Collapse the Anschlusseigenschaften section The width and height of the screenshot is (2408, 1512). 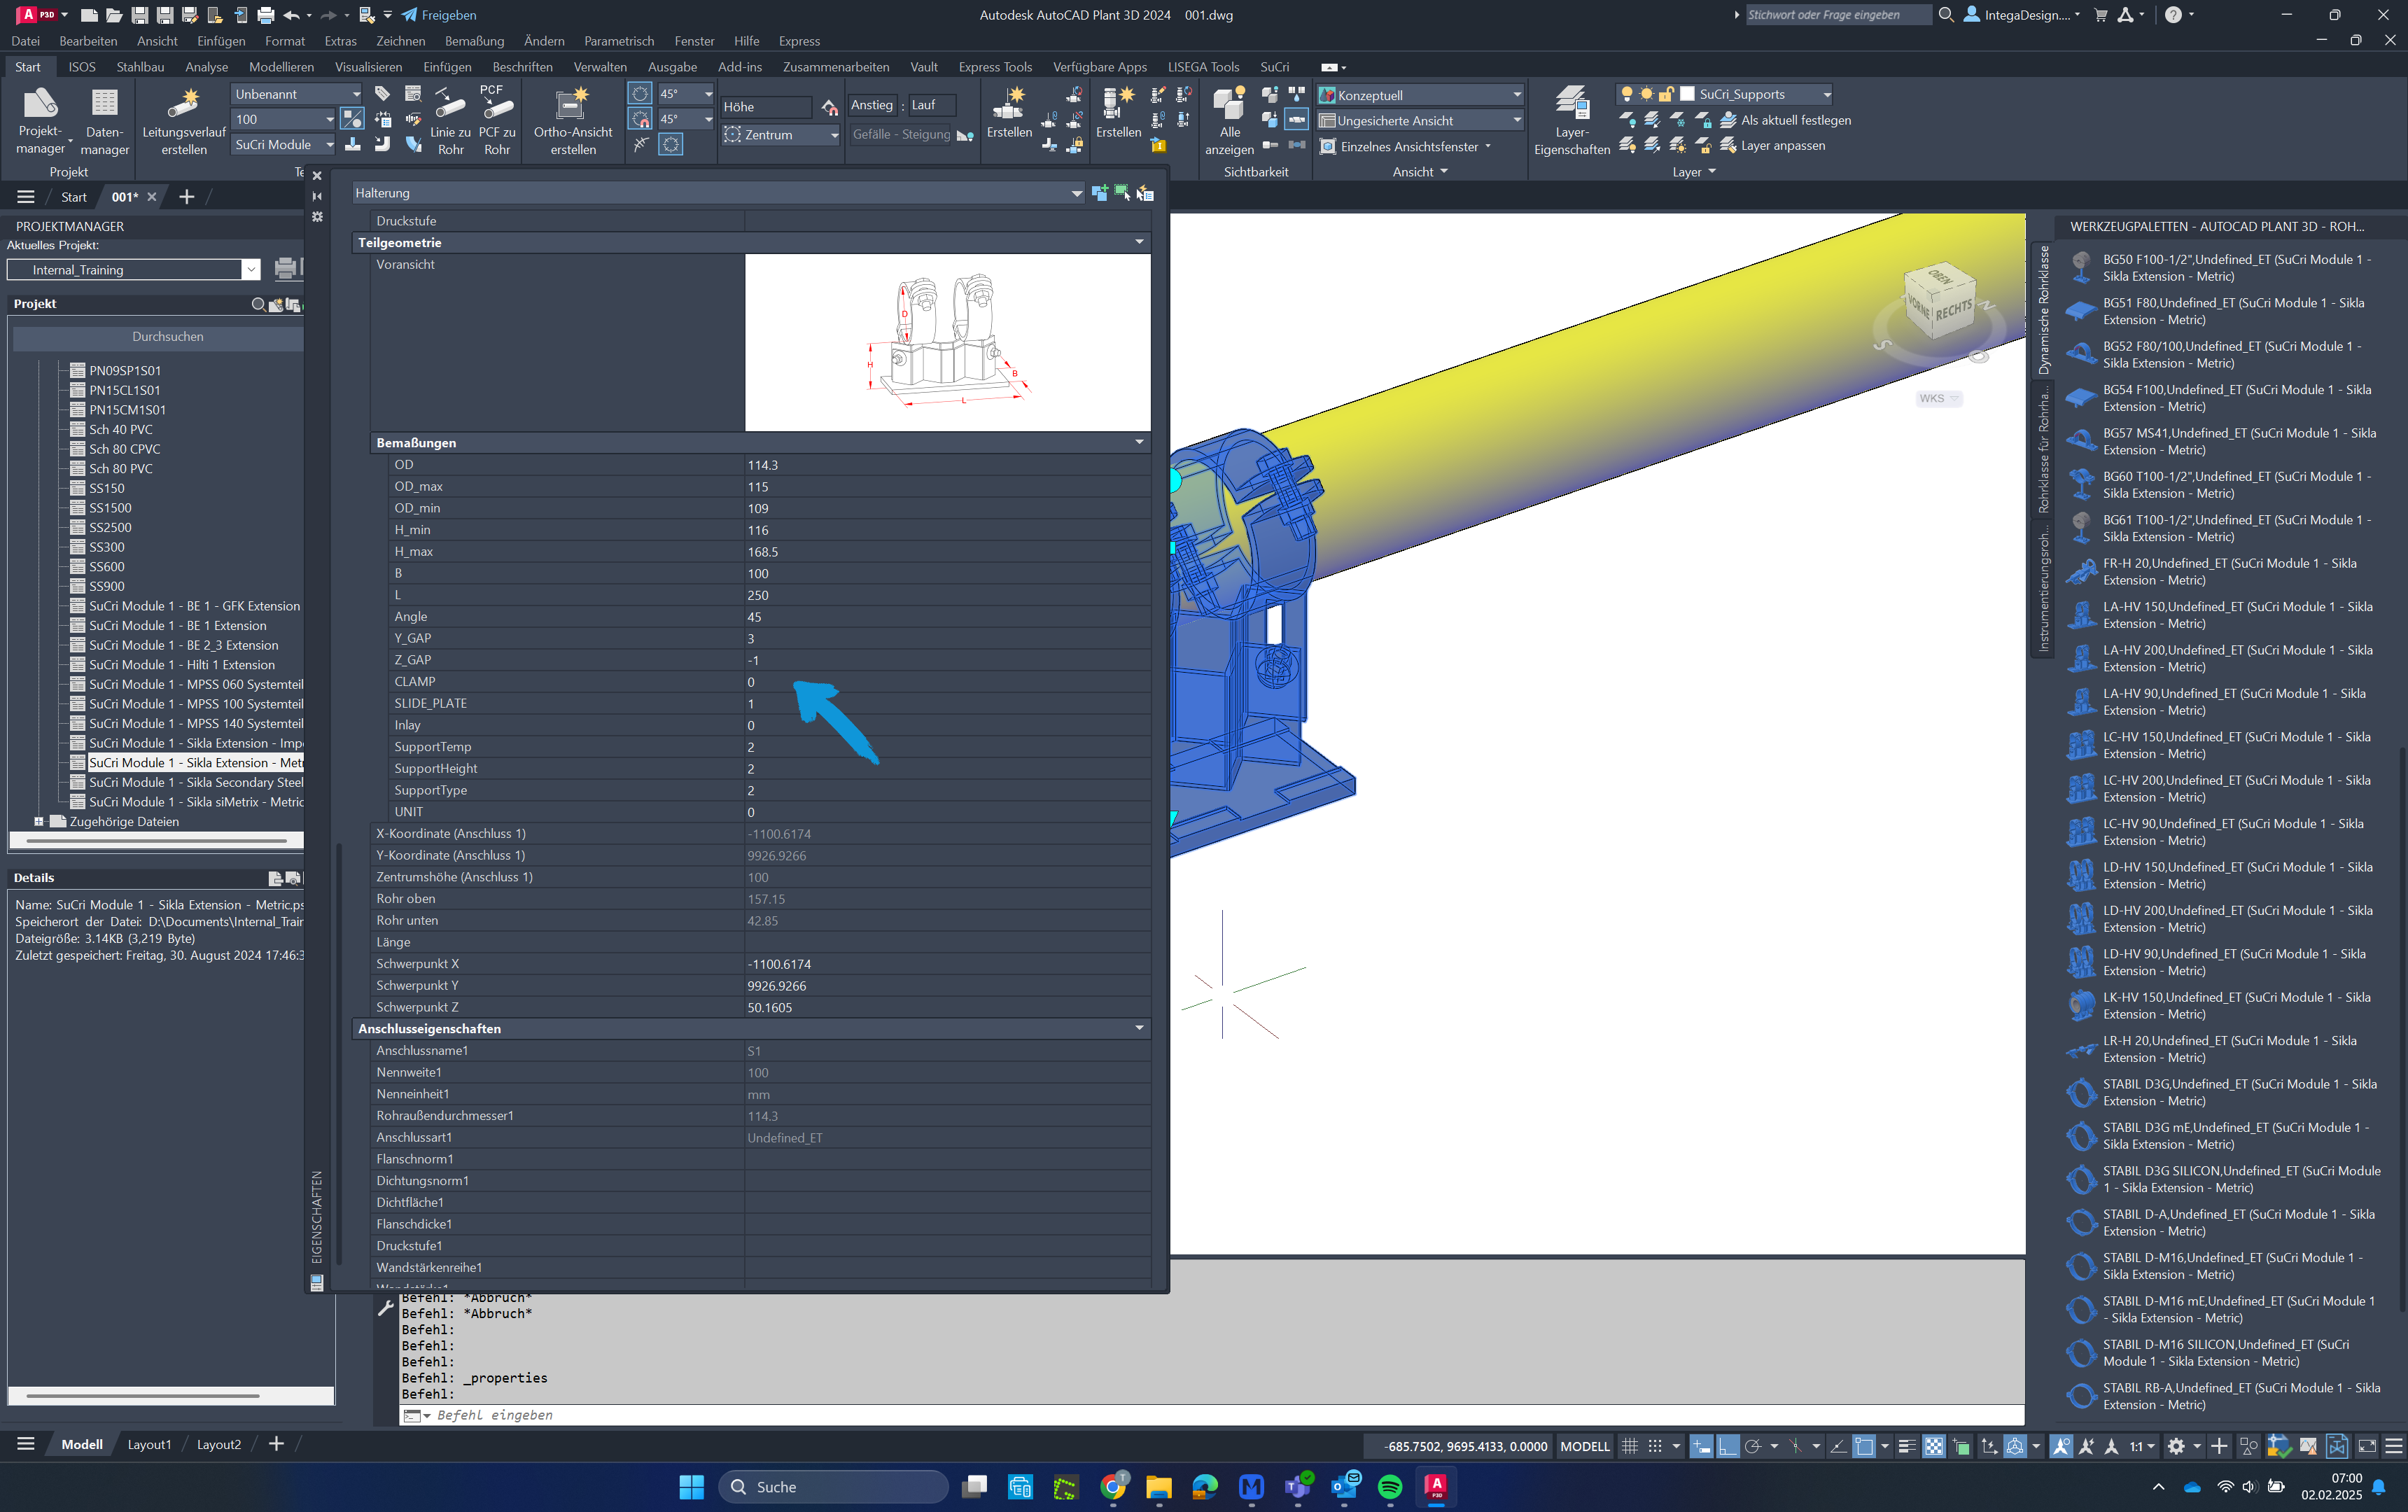1139,1028
